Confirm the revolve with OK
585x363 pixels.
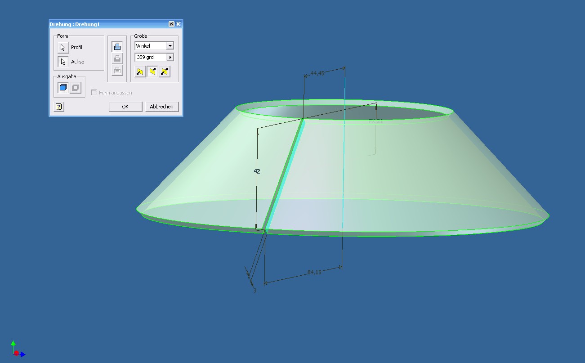point(125,107)
